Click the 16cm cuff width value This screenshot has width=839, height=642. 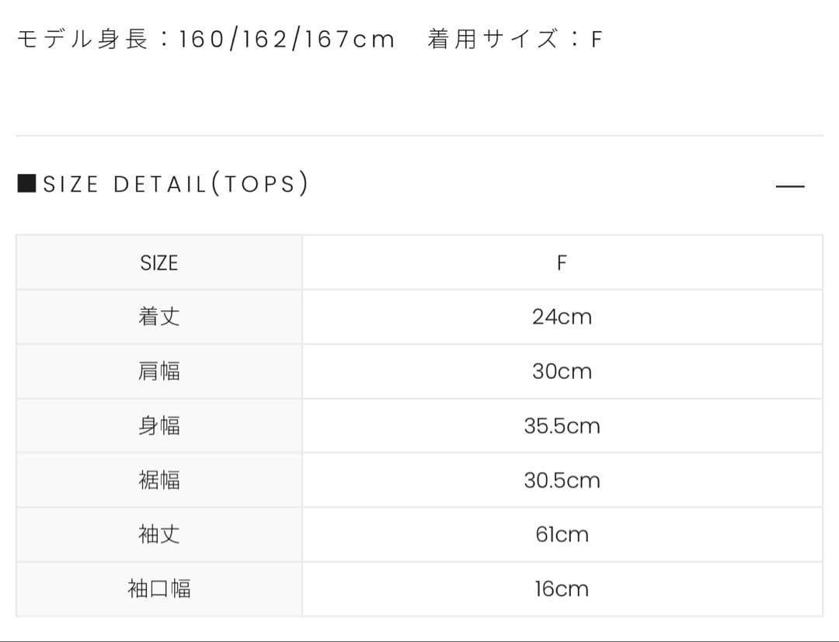coord(562,589)
